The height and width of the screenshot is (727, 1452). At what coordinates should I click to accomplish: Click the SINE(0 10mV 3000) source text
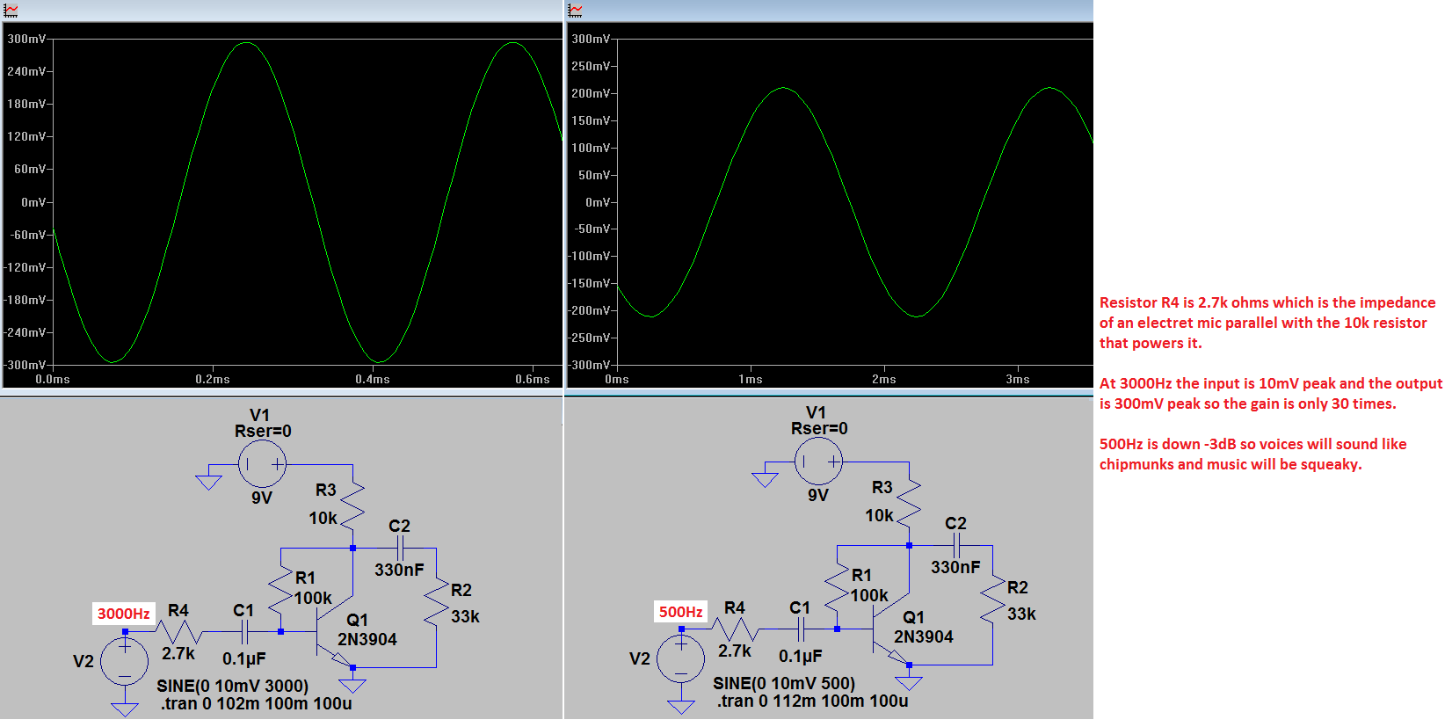click(x=233, y=686)
